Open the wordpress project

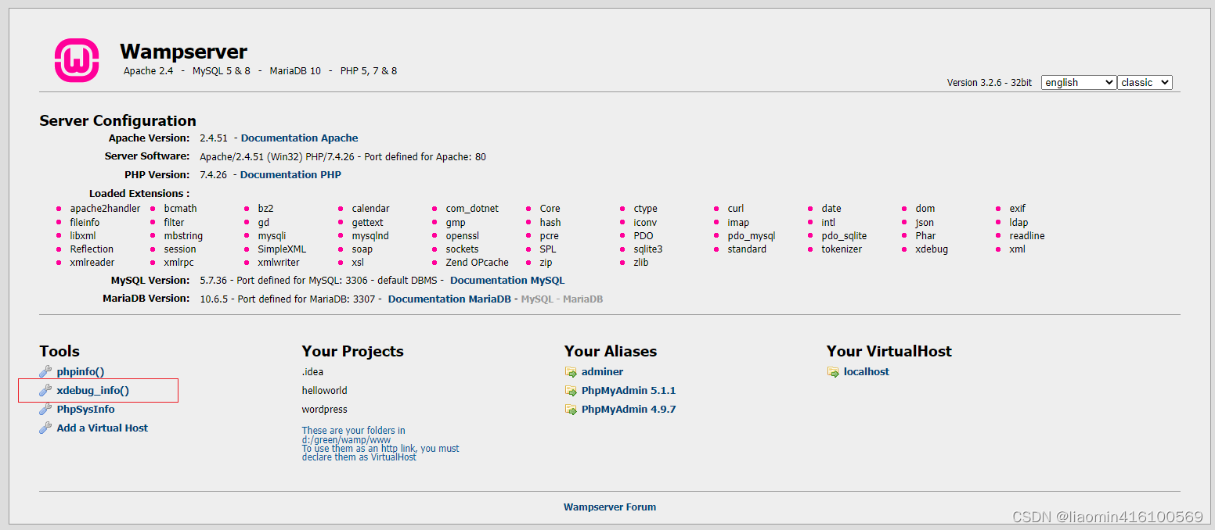[x=324, y=409]
